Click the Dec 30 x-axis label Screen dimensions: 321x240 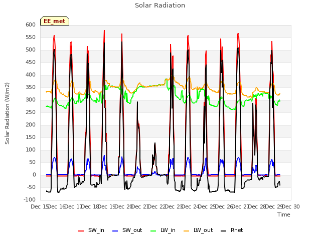(291, 206)
